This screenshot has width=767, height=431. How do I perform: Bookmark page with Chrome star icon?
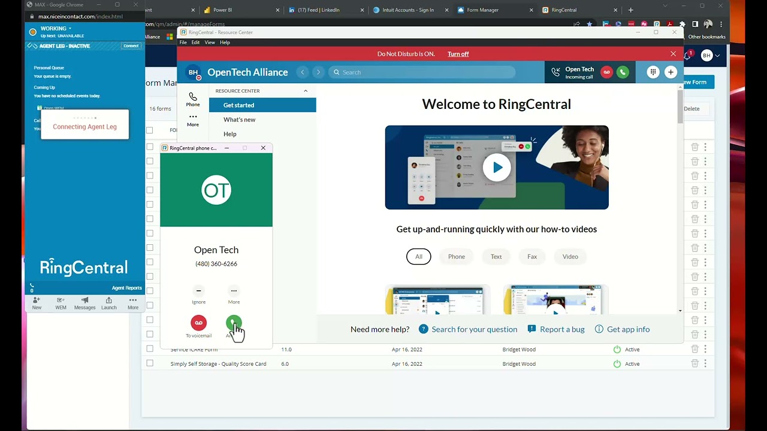590,25
